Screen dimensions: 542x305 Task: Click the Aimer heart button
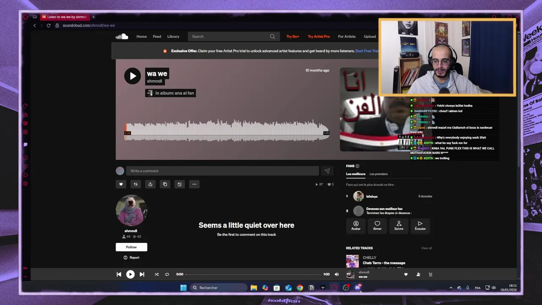click(x=377, y=226)
